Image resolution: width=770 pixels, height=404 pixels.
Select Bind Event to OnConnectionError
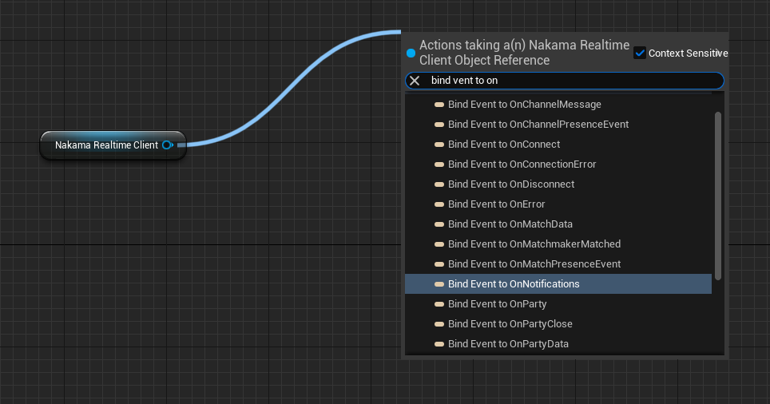tap(522, 164)
